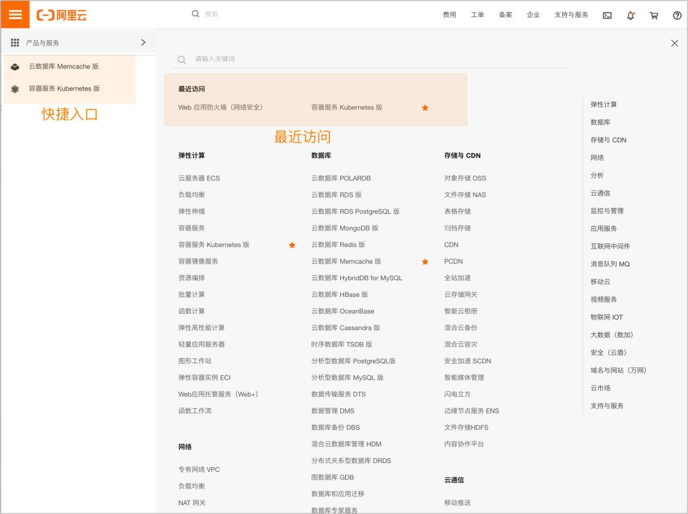Image resolution: width=688 pixels, height=514 pixels.
Task: Unstar 容器服务 Kubernetes 版 in 最近访问
Action: tap(425, 108)
